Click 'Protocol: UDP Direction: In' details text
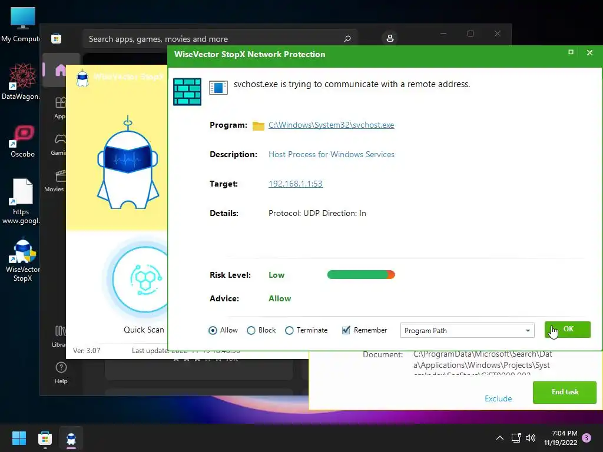 [317, 213]
